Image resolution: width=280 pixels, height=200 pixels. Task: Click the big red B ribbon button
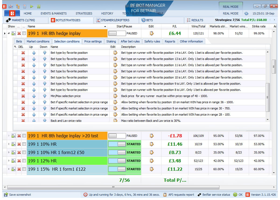12,13
